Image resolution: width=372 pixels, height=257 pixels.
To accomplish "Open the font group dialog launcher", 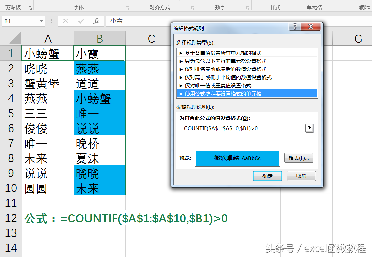I will click(x=127, y=8).
